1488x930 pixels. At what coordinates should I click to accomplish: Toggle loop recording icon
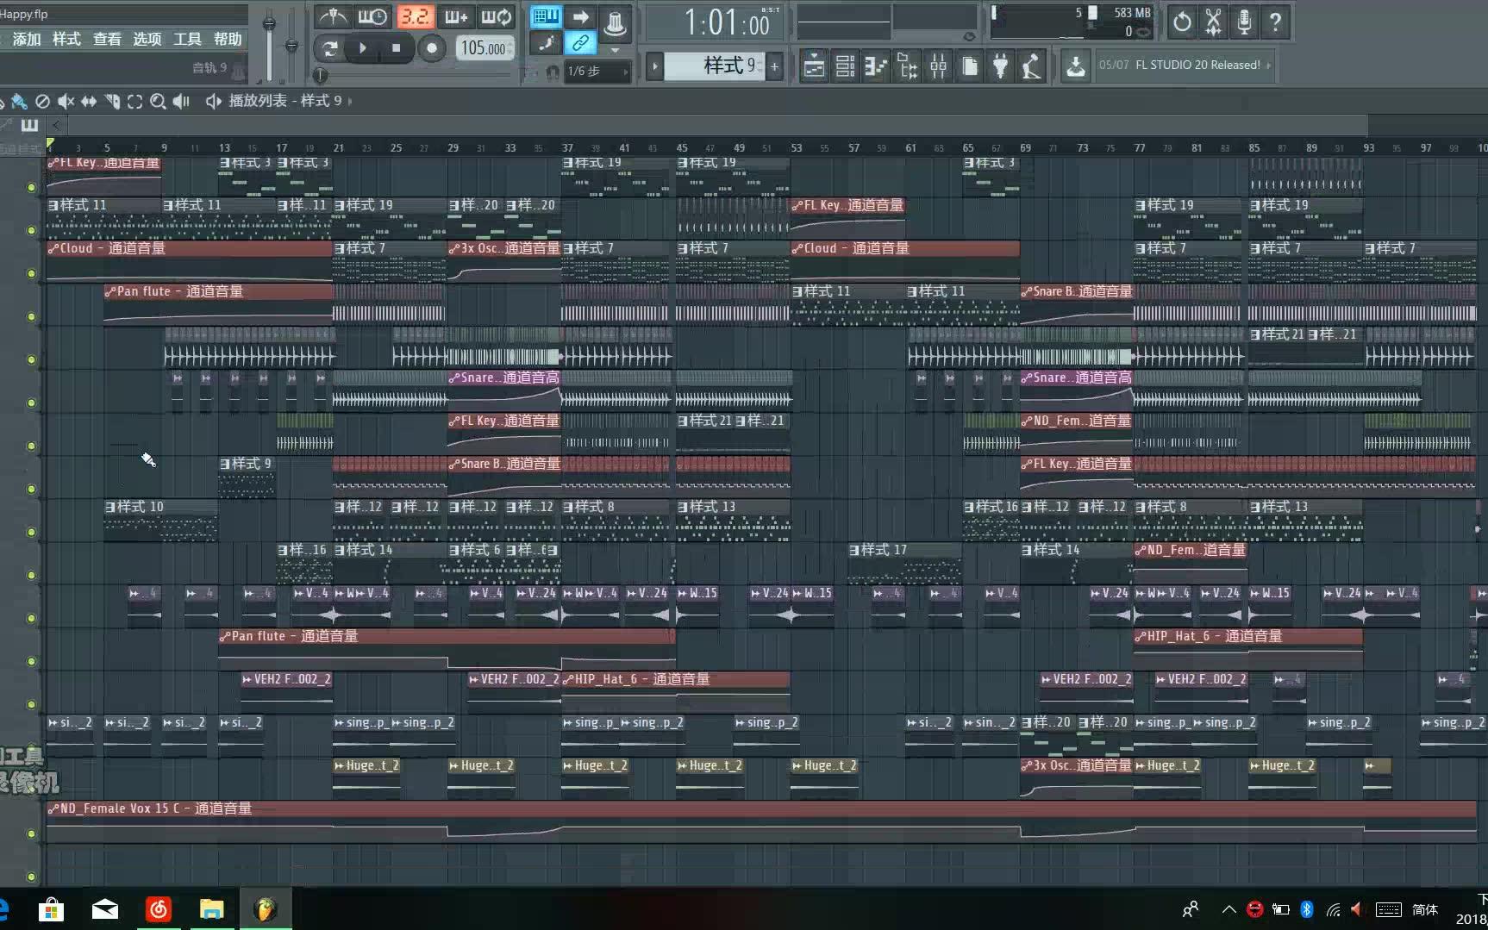click(x=497, y=16)
